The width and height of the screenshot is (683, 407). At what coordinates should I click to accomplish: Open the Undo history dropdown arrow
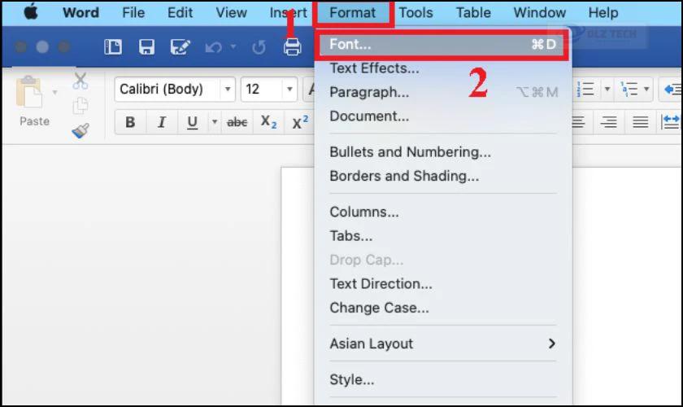click(233, 46)
